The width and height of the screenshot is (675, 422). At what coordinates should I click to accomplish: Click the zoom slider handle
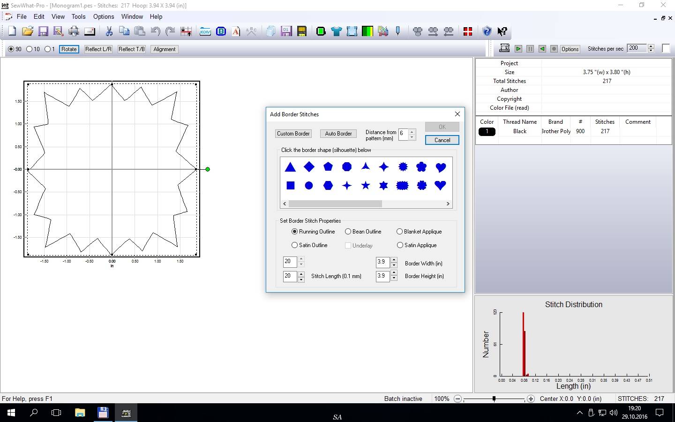pos(494,399)
